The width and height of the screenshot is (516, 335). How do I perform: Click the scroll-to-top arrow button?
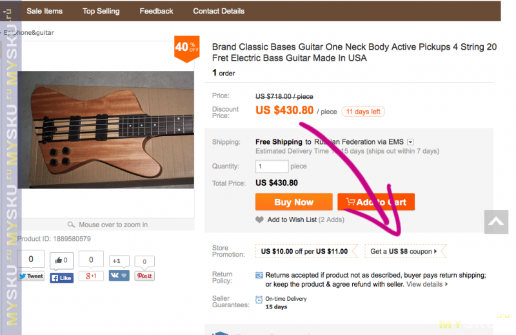coord(496,223)
